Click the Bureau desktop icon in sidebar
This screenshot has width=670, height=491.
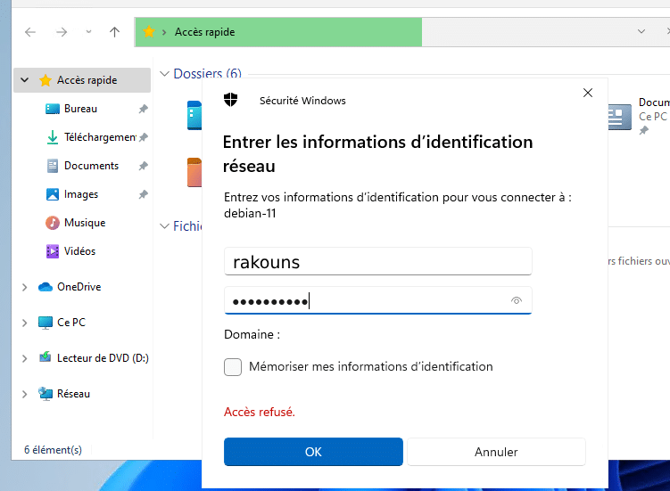click(x=53, y=109)
